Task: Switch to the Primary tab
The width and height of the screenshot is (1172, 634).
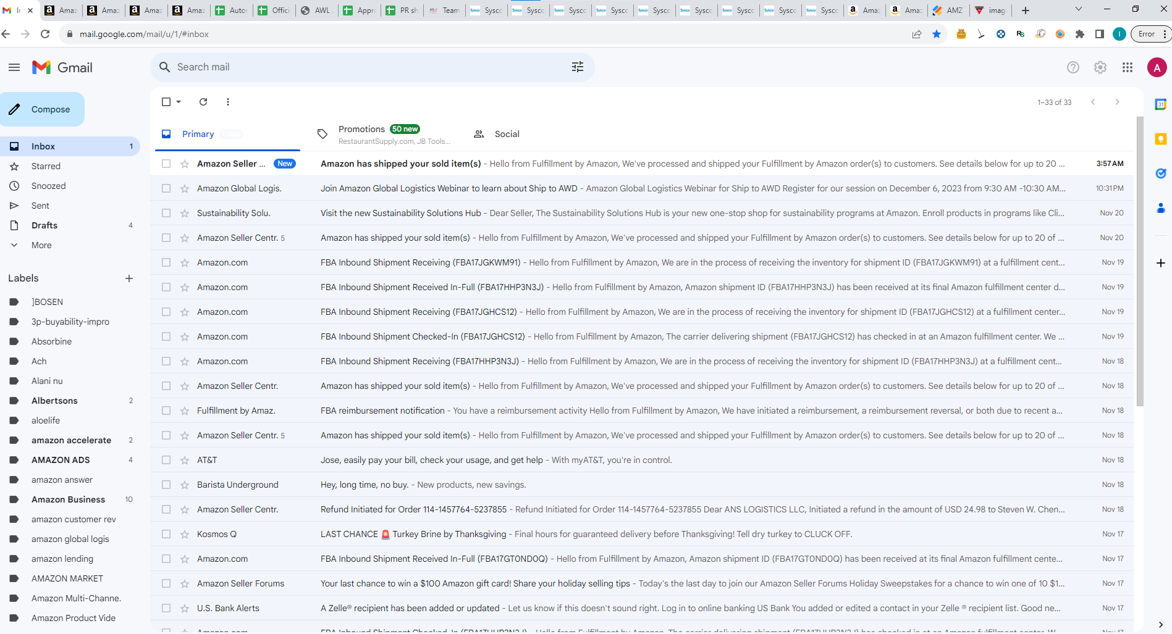Action: pos(227,134)
